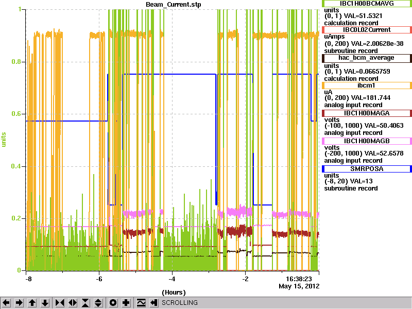Shift the plot down with the down arrow
This screenshot has width=412, height=309.
pos(45,303)
